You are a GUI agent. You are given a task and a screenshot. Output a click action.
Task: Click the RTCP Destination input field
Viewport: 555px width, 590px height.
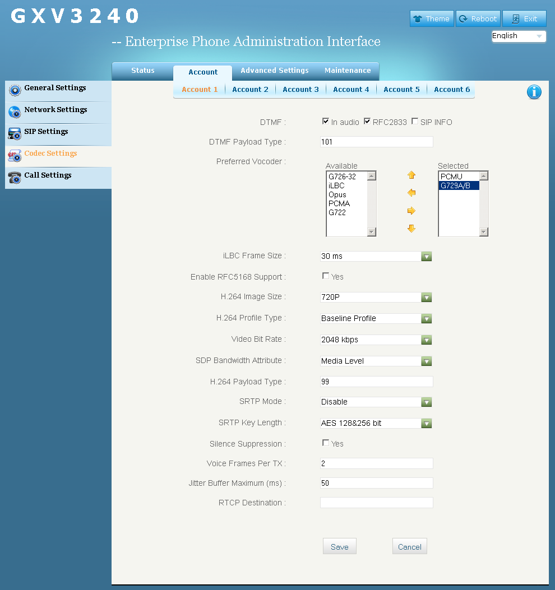[x=377, y=503]
